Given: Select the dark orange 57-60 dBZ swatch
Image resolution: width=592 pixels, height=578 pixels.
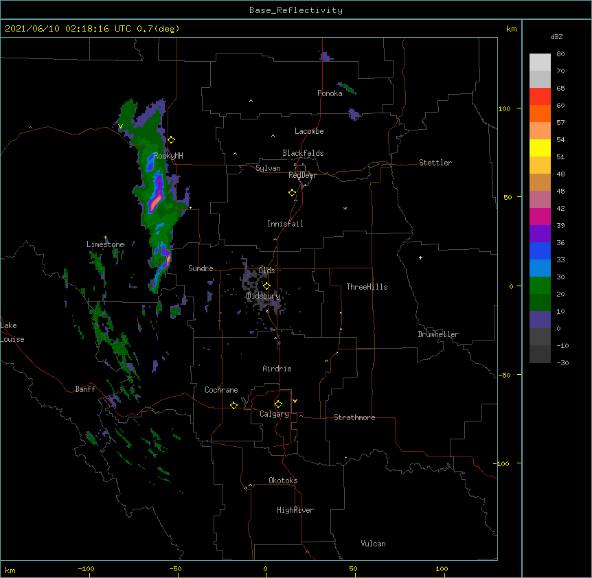Looking at the screenshot, I should (540, 113).
